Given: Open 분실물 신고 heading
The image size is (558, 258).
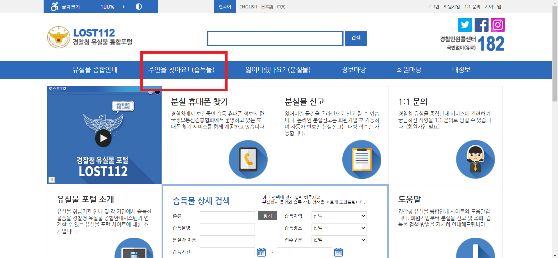Looking at the screenshot, I should (x=305, y=102).
